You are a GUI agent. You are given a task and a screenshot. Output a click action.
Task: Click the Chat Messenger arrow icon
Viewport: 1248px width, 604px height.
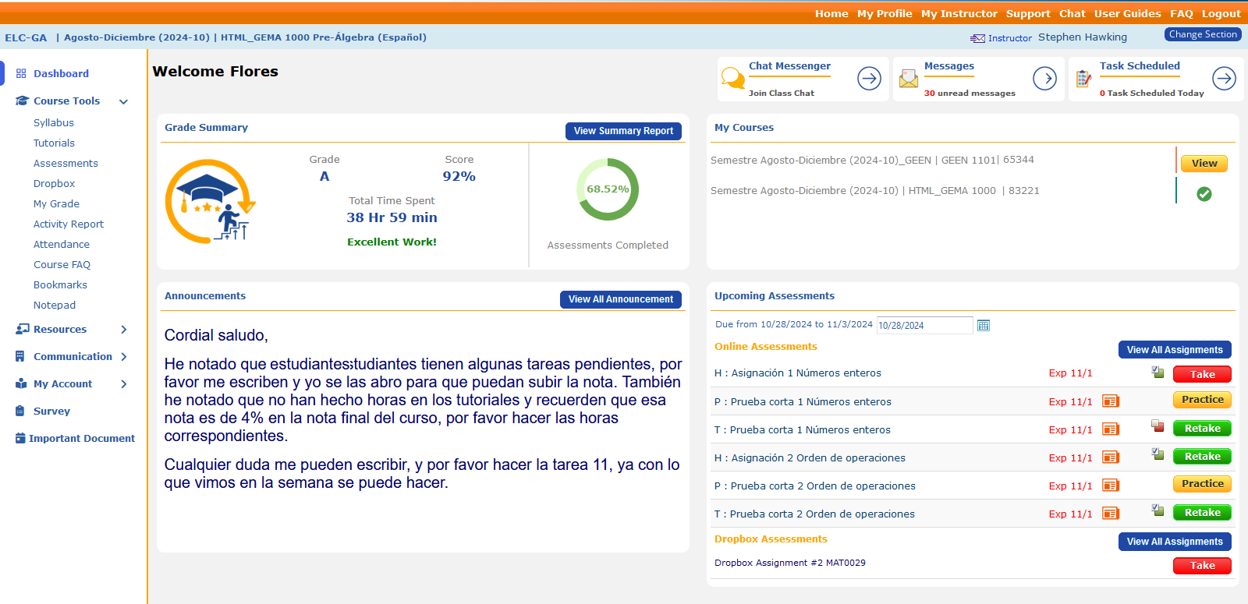869,78
